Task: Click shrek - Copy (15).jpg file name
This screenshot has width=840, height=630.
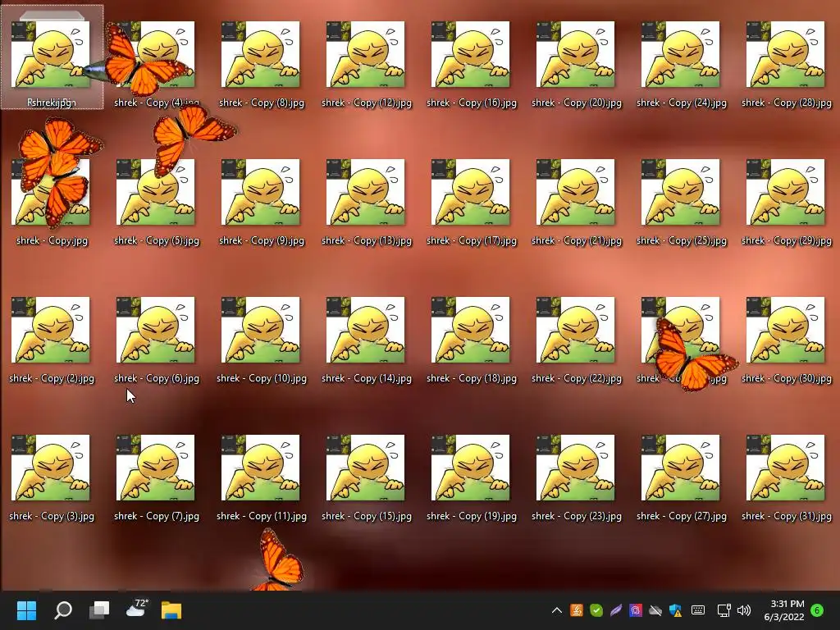Action: [367, 516]
